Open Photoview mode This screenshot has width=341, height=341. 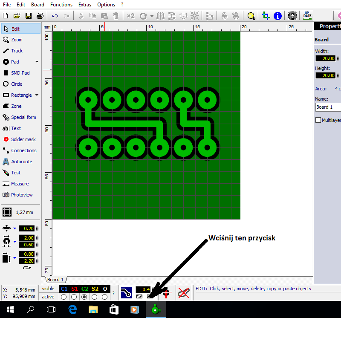click(x=21, y=195)
